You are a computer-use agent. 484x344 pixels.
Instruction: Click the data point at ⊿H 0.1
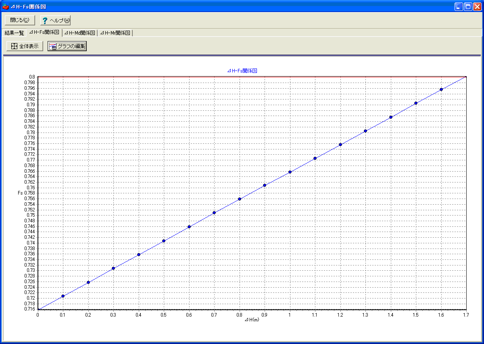(63, 296)
